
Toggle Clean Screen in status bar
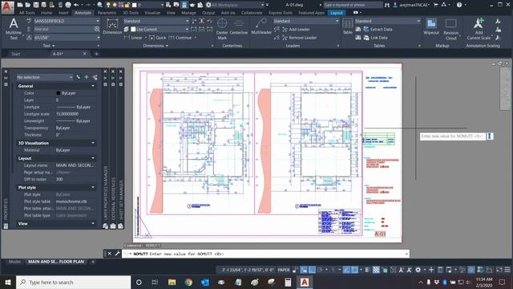click(499, 270)
